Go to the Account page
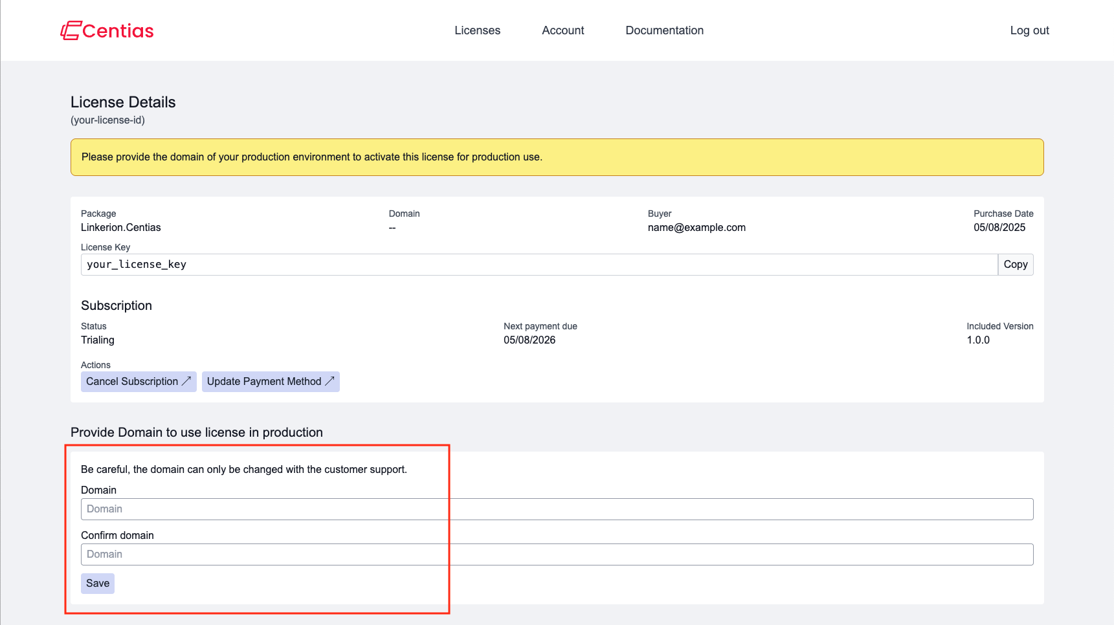 tap(563, 30)
